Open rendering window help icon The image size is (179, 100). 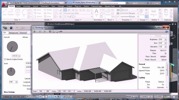click(x=166, y=31)
